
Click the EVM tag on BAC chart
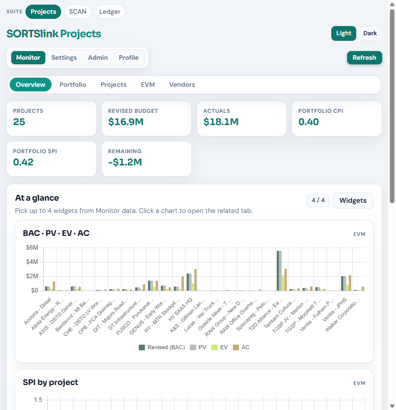point(359,234)
